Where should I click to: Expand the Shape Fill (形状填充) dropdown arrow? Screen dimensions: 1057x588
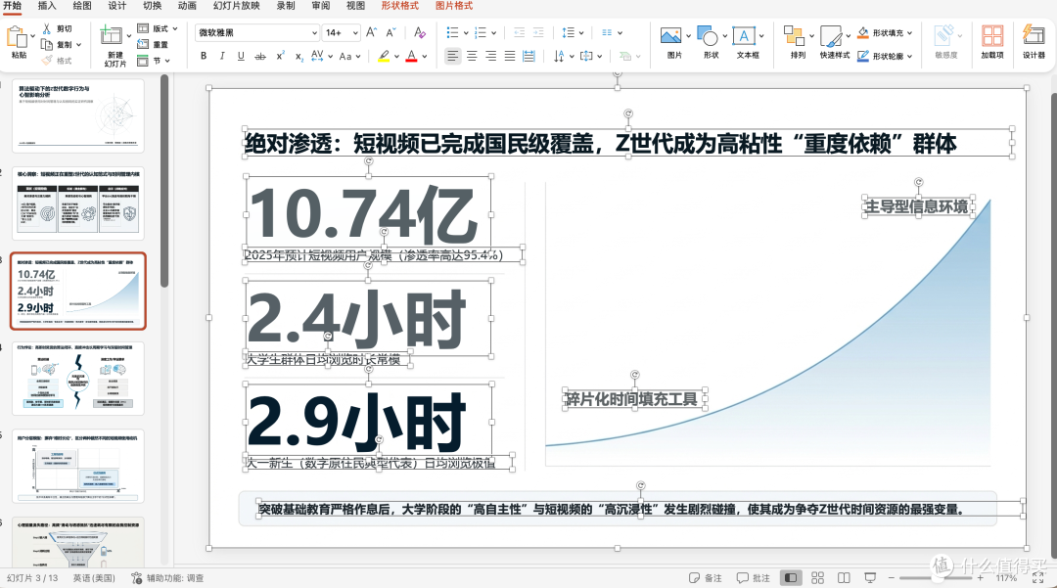click(x=909, y=32)
